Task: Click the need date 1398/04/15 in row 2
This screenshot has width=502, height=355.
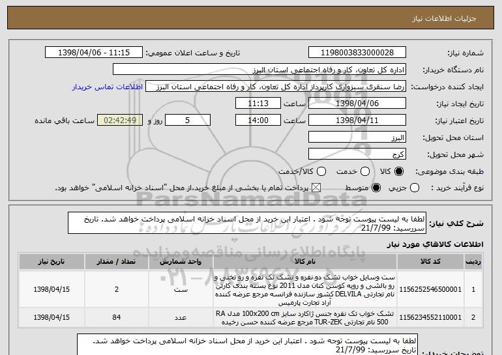Action: pyautogui.click(x=52, y=318)
